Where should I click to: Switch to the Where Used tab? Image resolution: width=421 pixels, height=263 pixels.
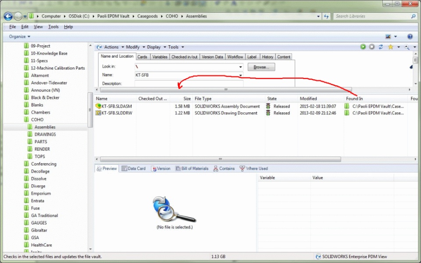tap(254, 168)
